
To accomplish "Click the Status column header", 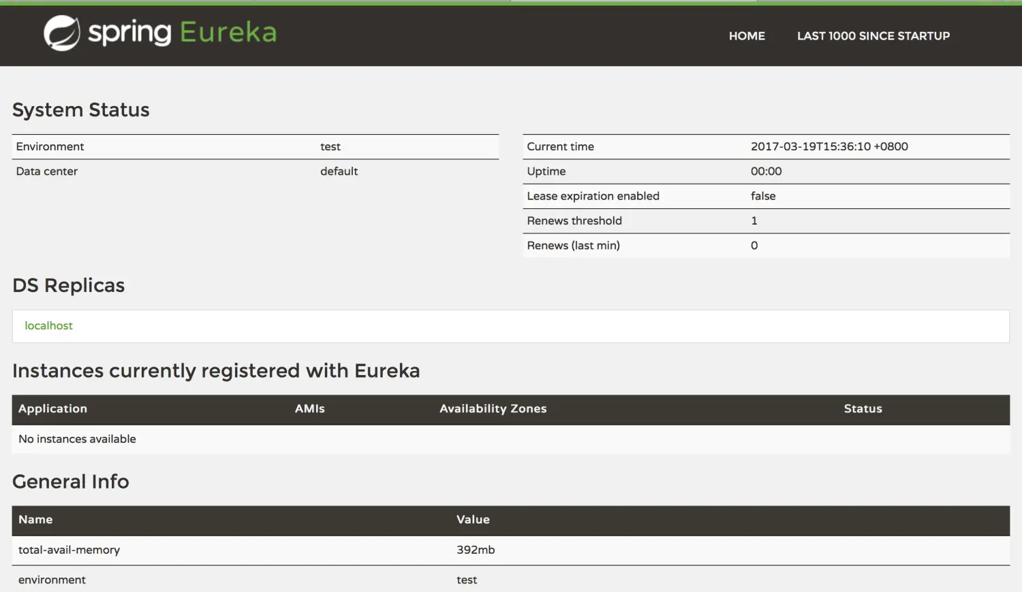I will pyautogui.click(x=863, y=409).
